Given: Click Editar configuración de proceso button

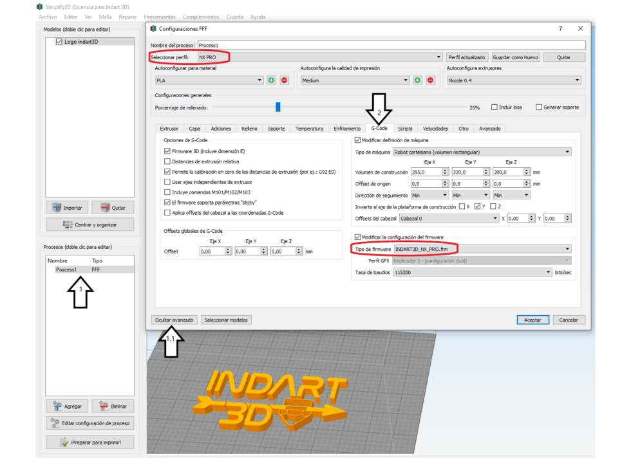Looking at the screenshot, I should click(89, 423).
